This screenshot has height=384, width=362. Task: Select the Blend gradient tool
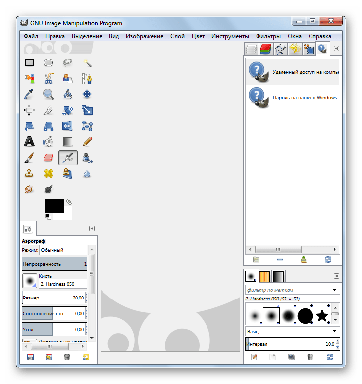68,142
